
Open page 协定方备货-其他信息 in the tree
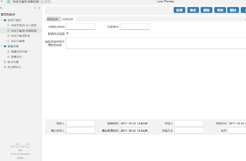pos(24,31)
